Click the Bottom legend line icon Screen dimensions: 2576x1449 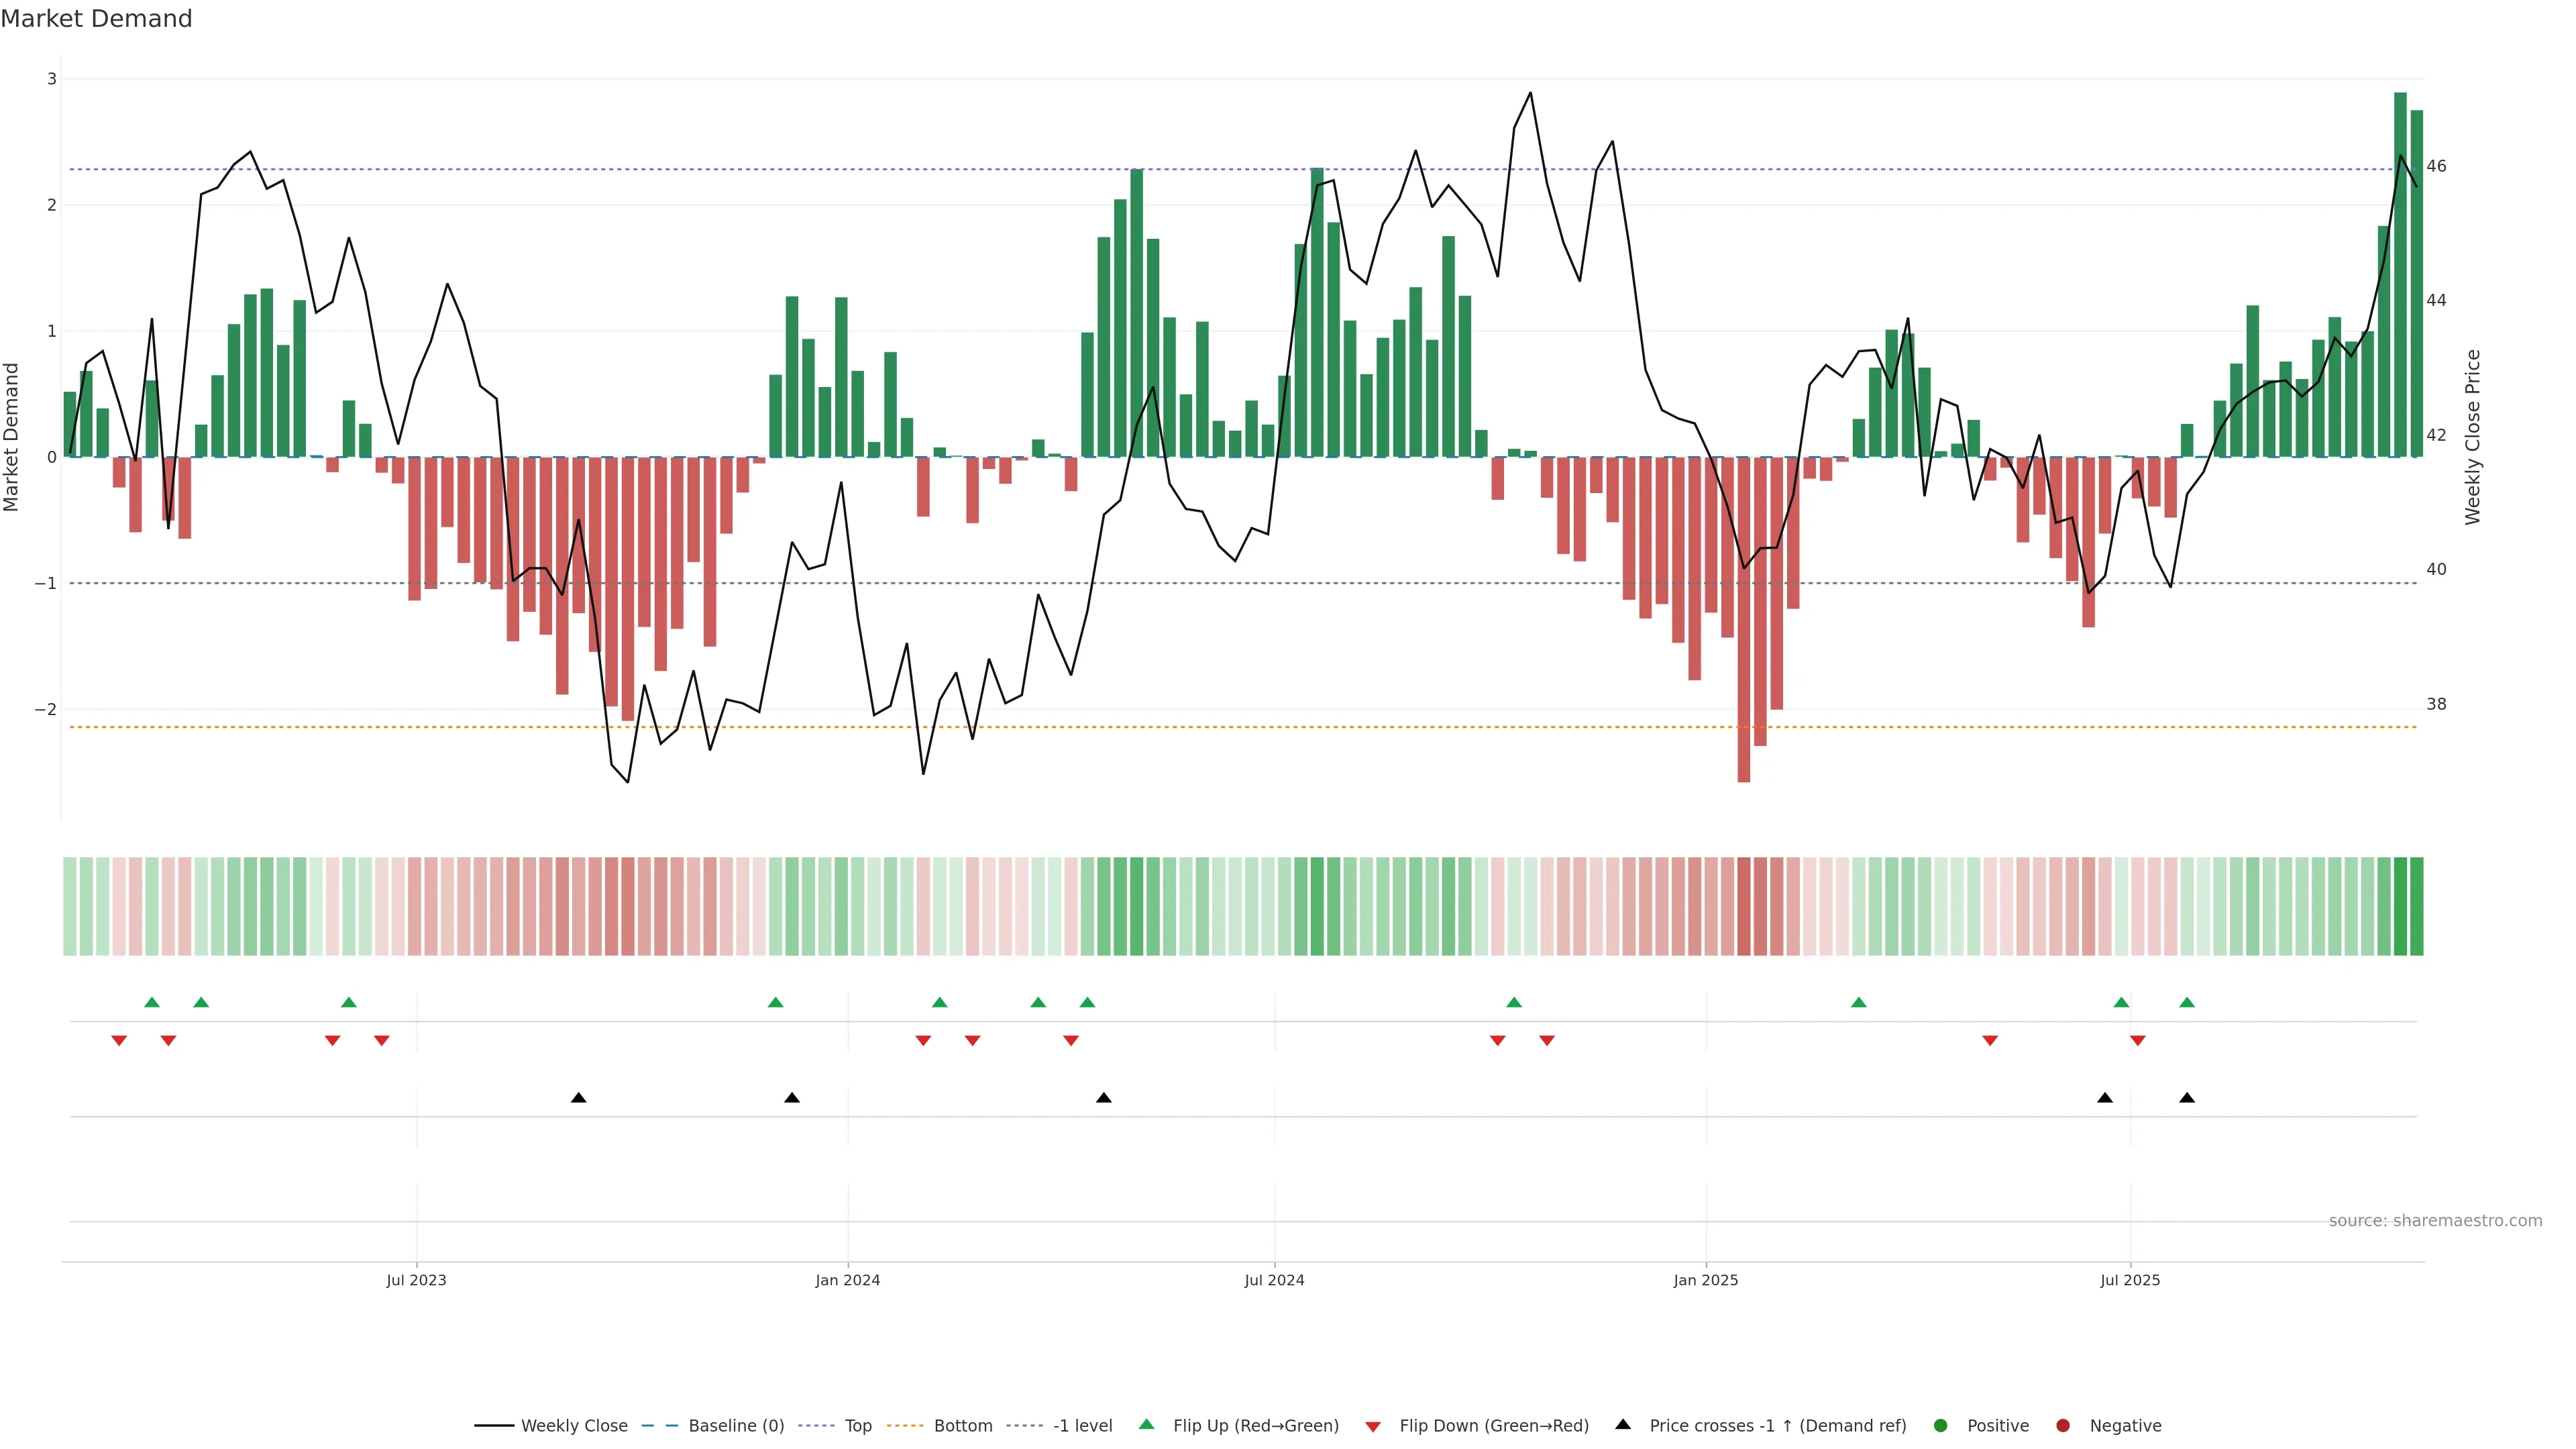tap(905, 1426)
